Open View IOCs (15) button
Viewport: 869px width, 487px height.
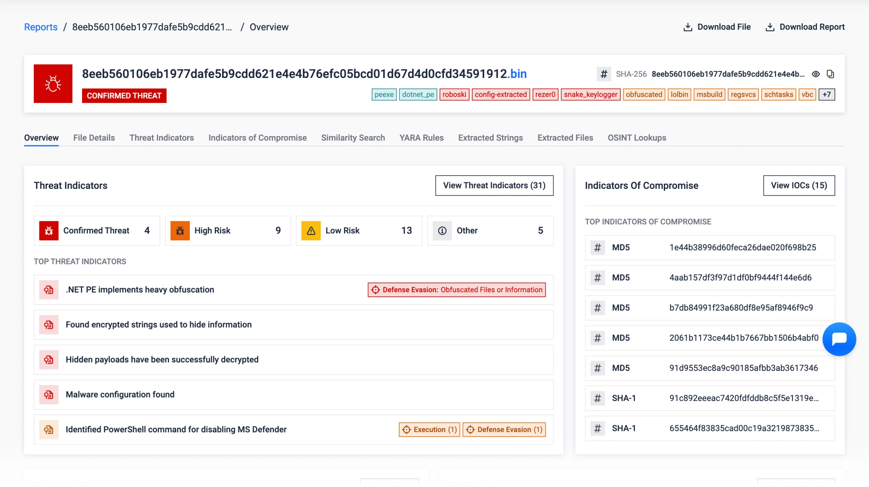(x=799, y=185)
